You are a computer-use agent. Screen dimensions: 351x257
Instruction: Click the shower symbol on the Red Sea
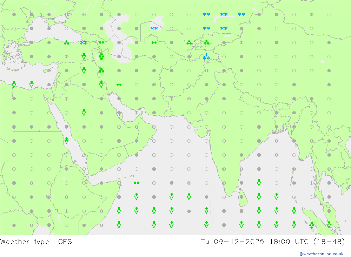click(x=66, y=141)
